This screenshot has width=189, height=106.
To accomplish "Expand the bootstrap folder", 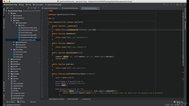I will point(9,59).
